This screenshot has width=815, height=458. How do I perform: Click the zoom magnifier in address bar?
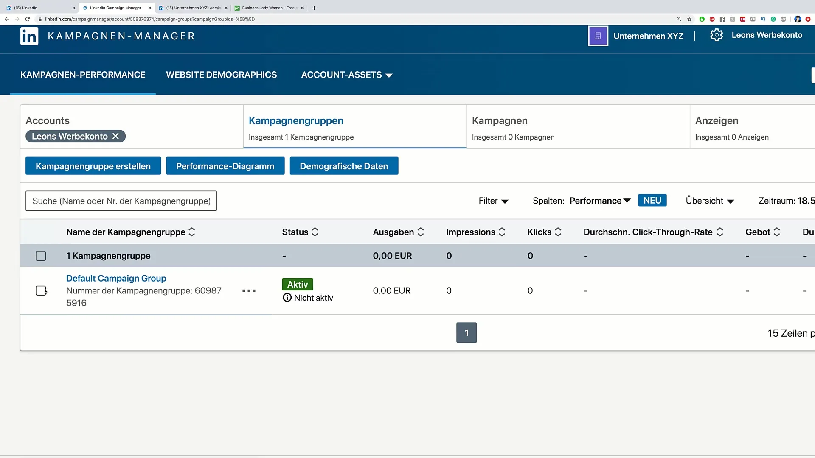679,19
